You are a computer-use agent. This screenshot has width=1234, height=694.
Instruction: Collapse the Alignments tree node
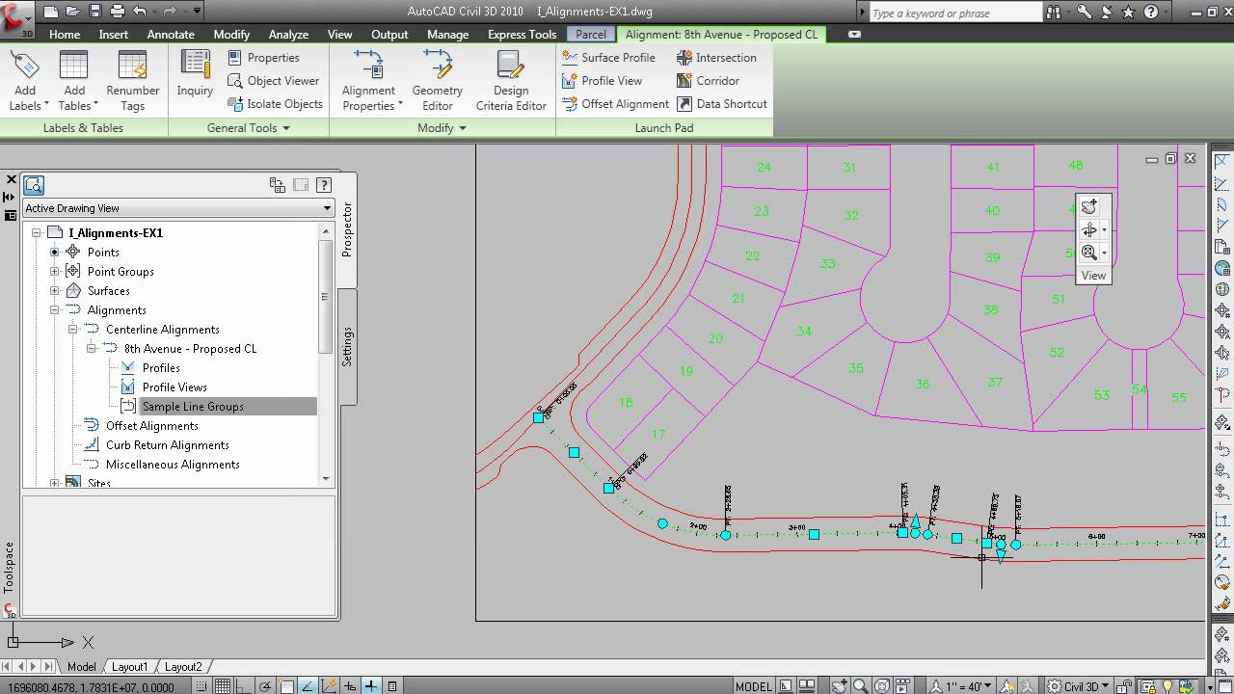[55, 310]
